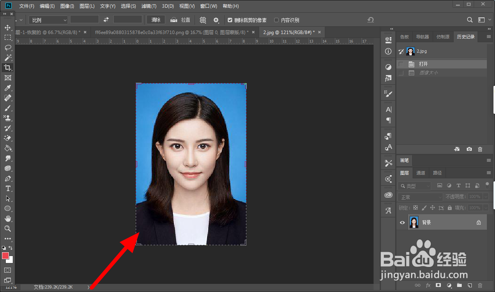The height and width of the screenshot is (292, 495).
Task: Create a new layer icon
Action: pyautogui.click(x=469, y=285)
